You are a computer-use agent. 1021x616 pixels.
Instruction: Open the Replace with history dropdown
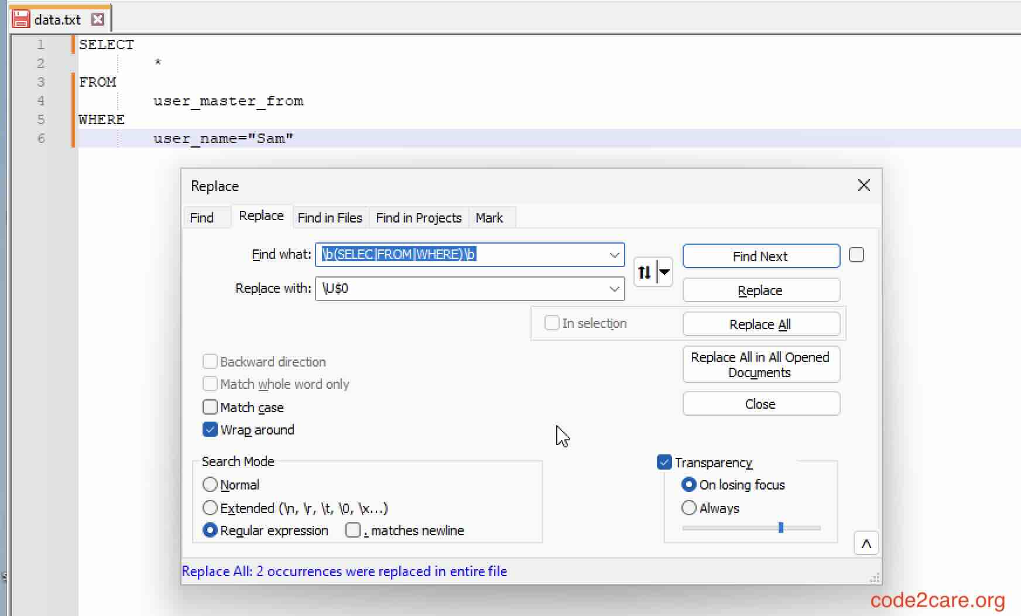(x=615, y=289)
